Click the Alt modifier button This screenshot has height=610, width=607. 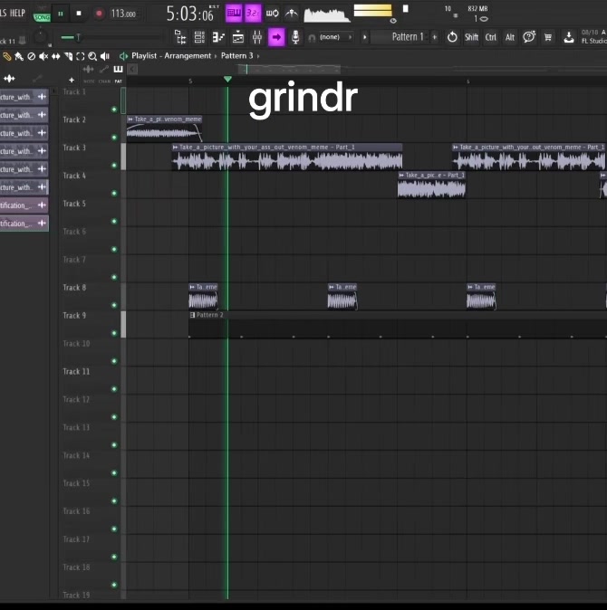[x=510, y=37]
